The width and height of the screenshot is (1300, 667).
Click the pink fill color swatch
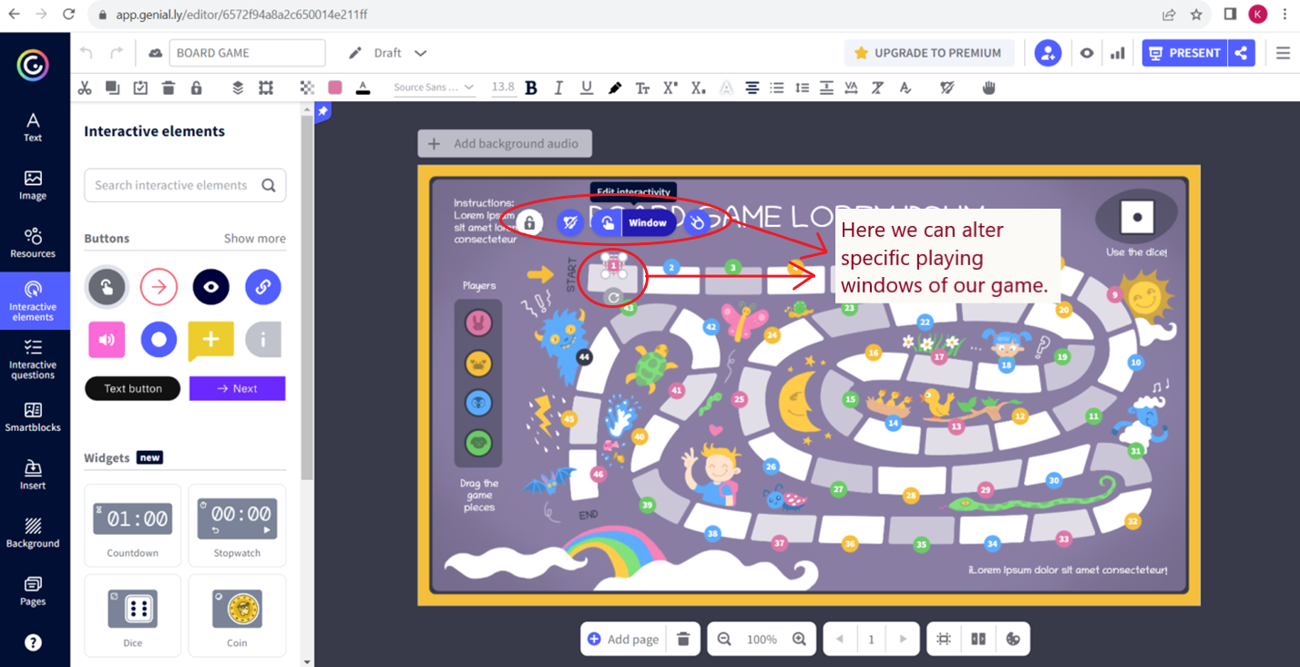[x=335, y=87]
